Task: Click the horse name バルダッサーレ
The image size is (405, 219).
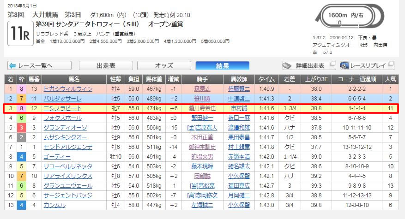Action: [62, 99]
